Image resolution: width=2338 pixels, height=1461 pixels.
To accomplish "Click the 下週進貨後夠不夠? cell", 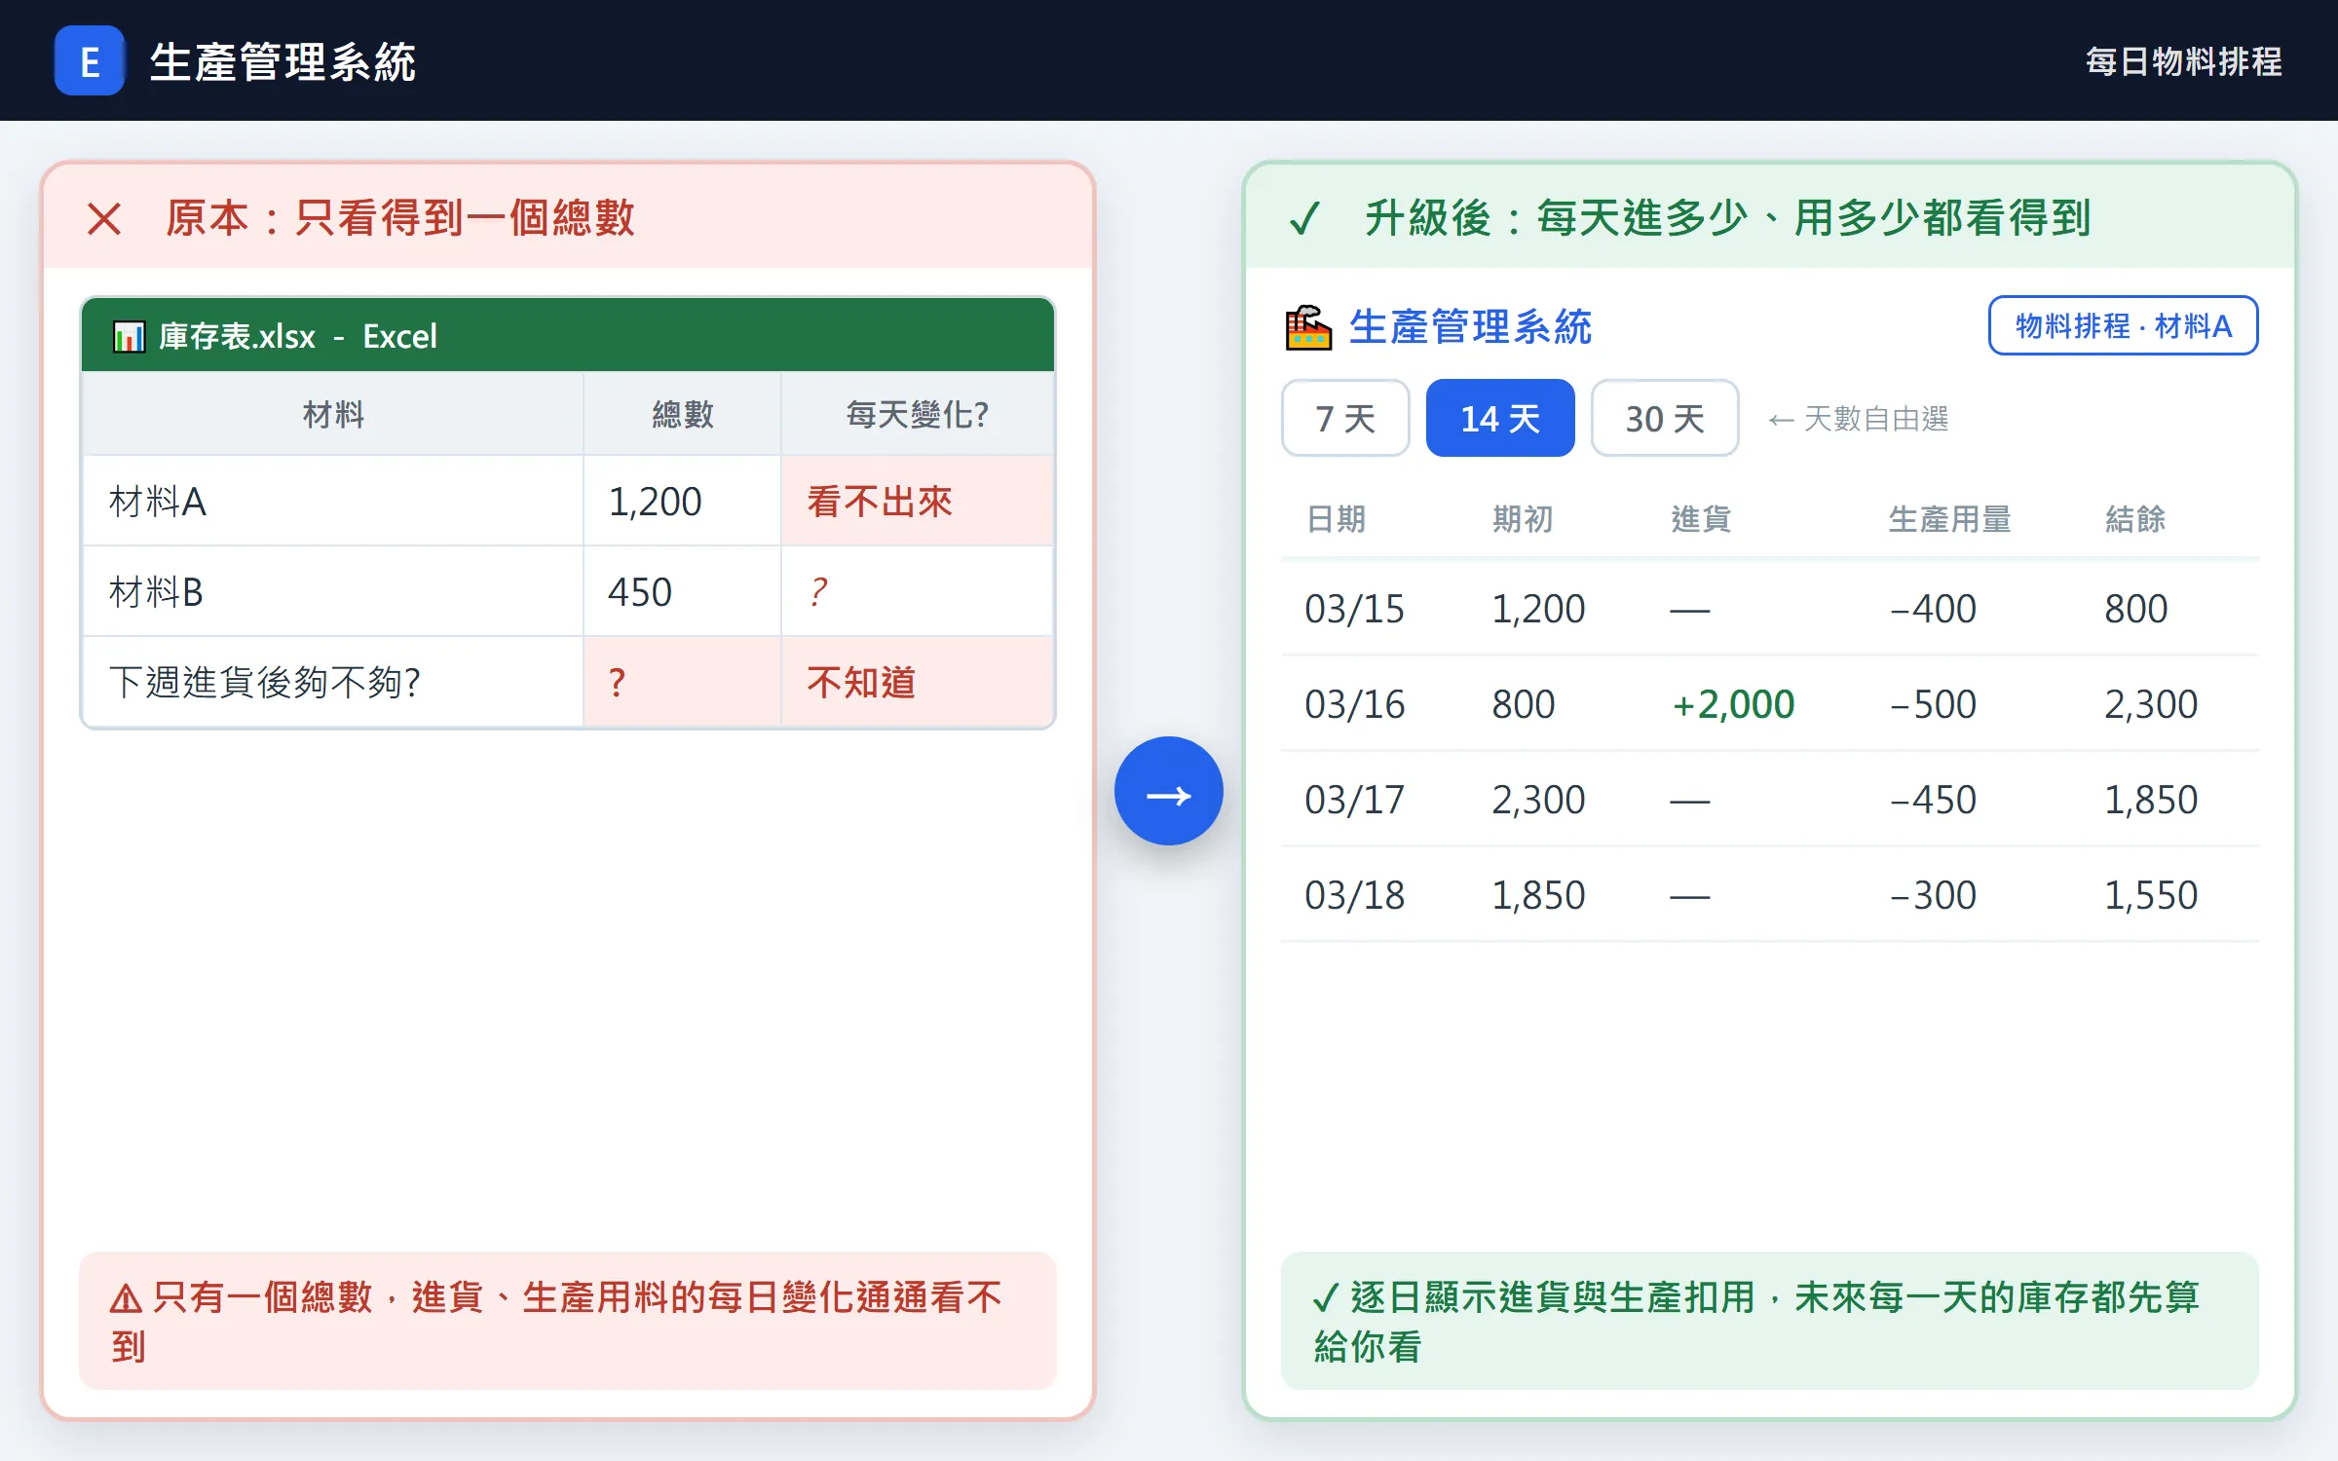I will (x=333, y=682).
